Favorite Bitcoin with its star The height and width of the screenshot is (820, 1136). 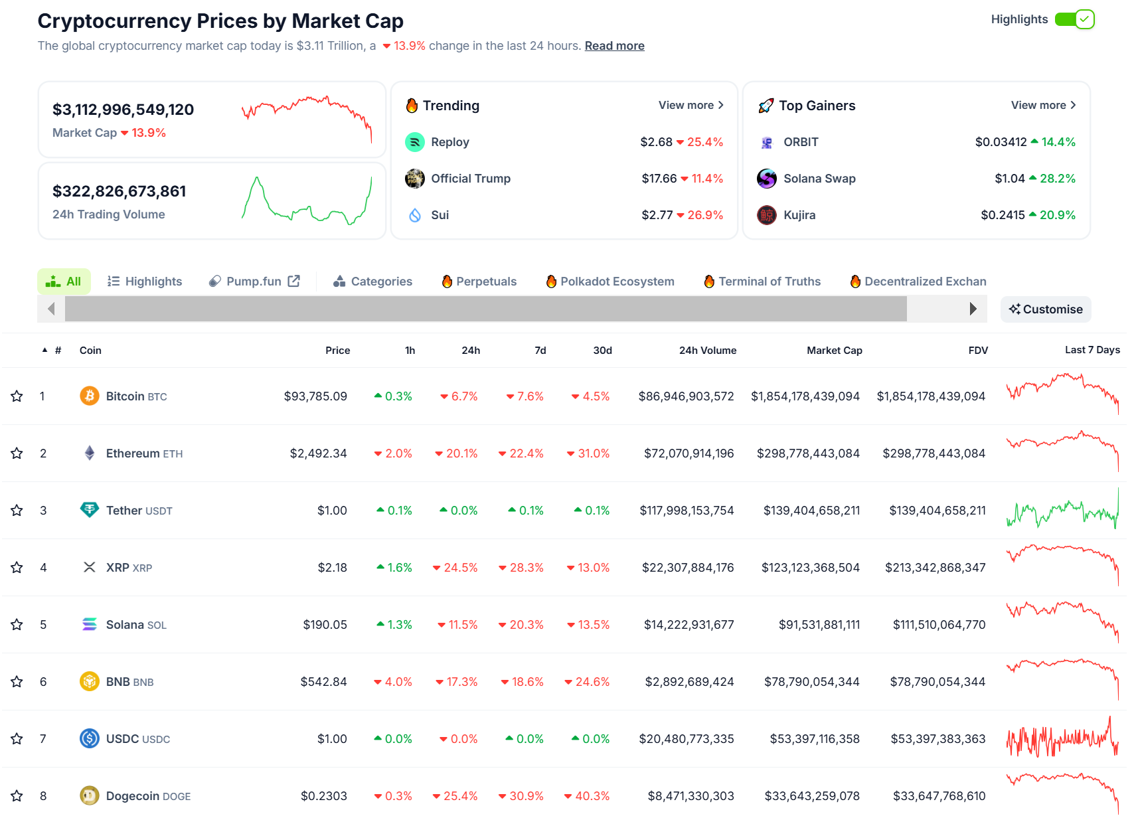17,396
